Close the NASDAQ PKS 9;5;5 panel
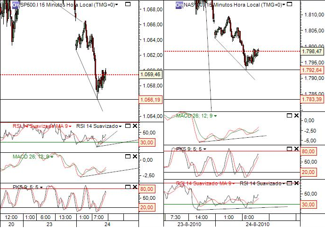The image size is (325, 228). point(296,149)
